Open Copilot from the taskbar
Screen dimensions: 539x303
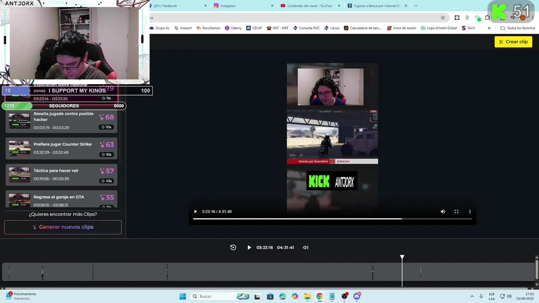[295, 296]
